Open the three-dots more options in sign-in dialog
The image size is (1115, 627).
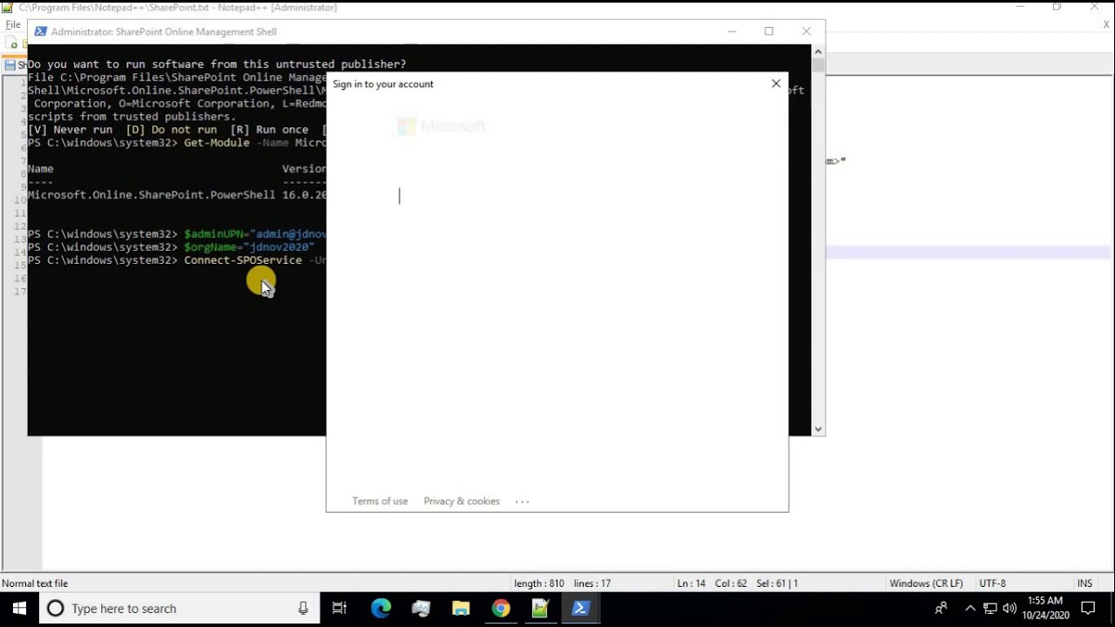point(522,502)
